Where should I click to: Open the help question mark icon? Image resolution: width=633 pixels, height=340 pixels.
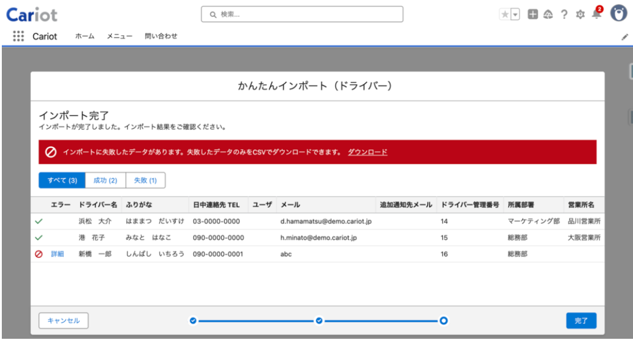564,15
